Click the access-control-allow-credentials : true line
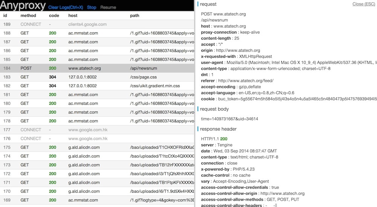This screenshot has height=207, width=377. click(240, 187)
